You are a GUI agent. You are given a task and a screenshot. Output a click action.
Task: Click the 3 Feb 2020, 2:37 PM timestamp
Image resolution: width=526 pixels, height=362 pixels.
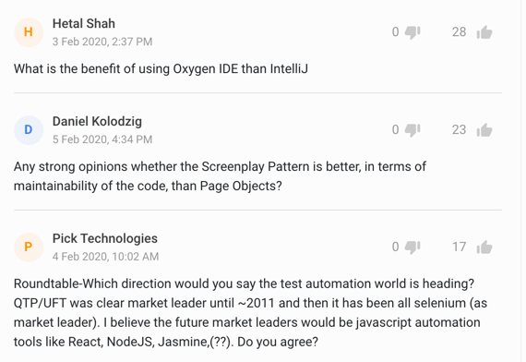tap(102, 42)
